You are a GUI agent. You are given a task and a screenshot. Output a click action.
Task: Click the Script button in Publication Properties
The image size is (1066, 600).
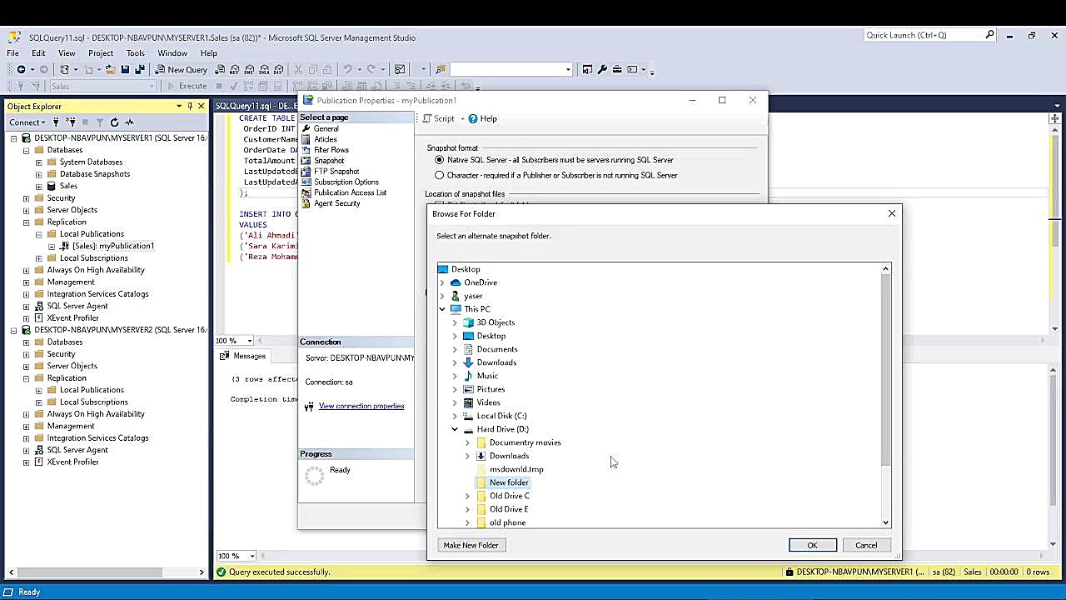pyautogui.click(x=439, y=119)
